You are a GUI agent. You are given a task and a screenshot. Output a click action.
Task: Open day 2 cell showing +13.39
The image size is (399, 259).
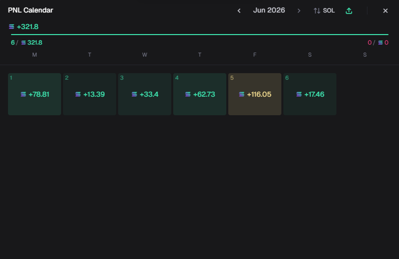(x=90, y=94)
